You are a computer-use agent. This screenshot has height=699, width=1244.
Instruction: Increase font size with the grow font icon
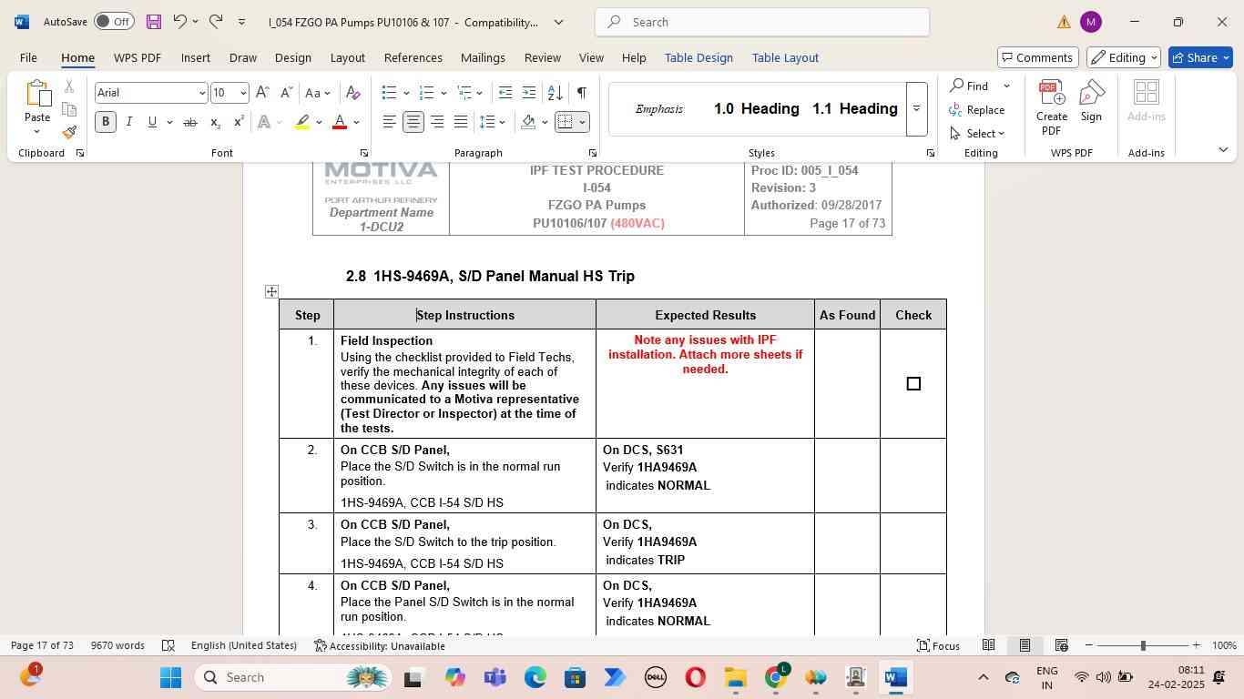[x=262, y=92]
